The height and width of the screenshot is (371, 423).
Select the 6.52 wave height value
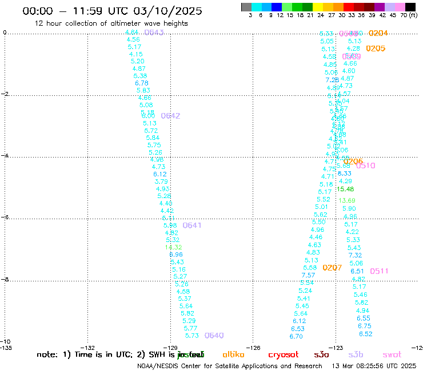pos(365,334)
